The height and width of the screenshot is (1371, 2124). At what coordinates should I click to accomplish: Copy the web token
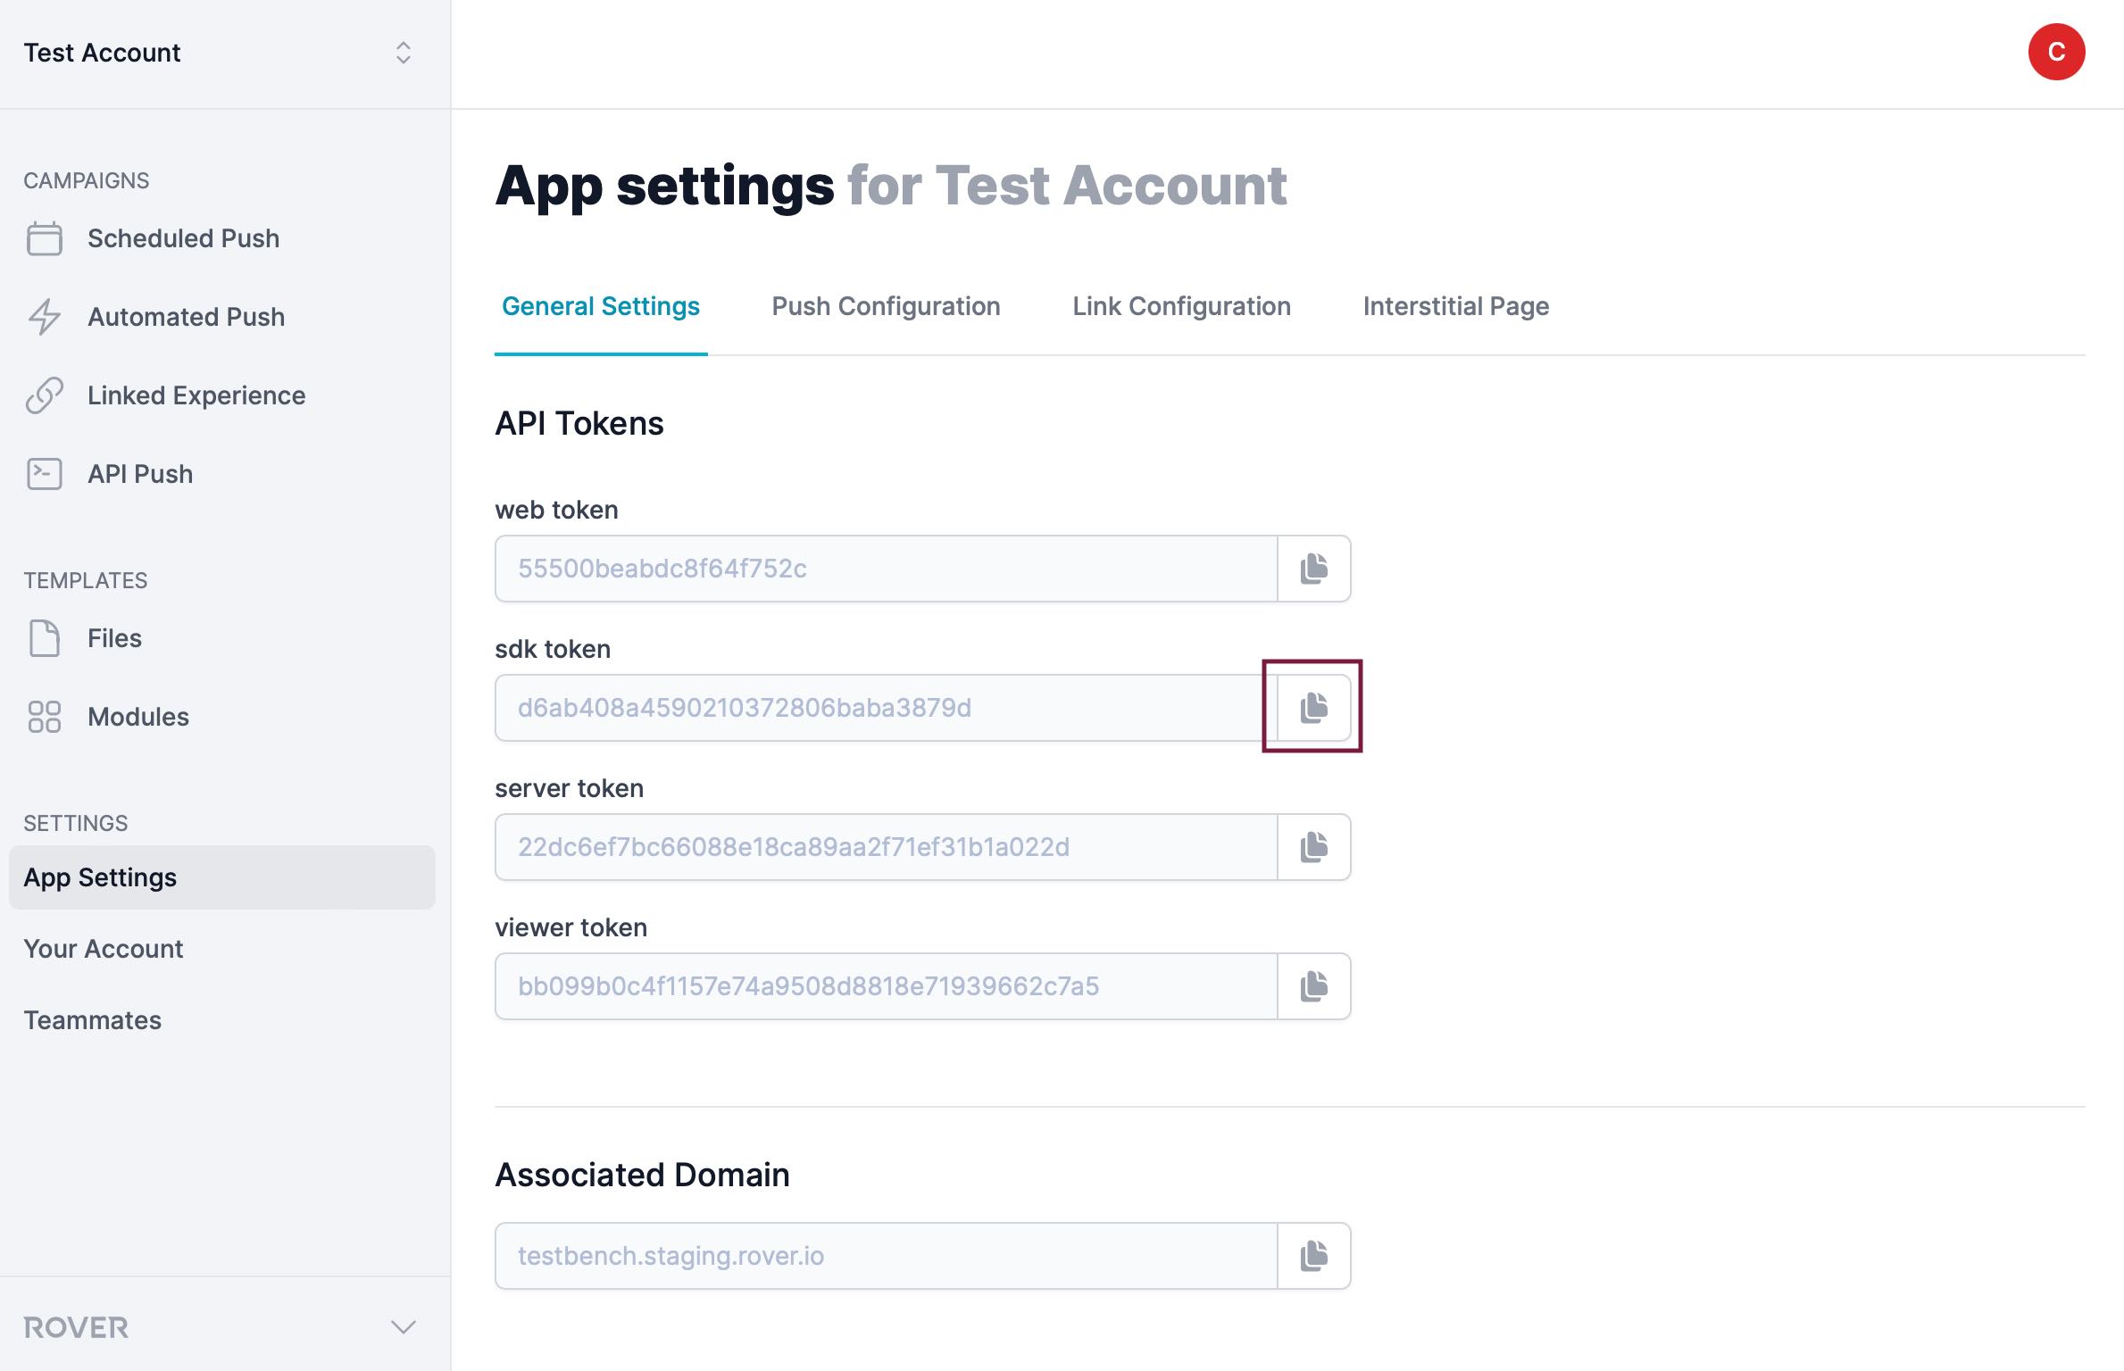[x=1313, y=569]
